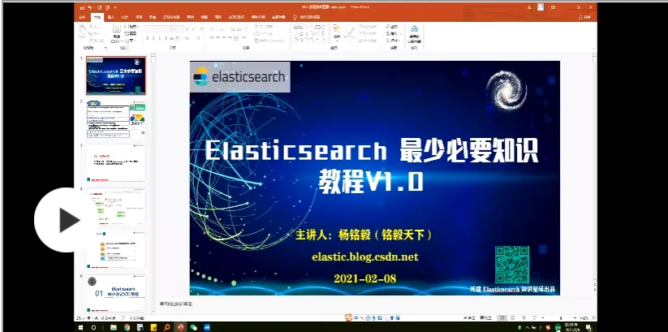Click the green QR code on slide
This screenshot has width=668, height=332.
click(x=512, y=265)
